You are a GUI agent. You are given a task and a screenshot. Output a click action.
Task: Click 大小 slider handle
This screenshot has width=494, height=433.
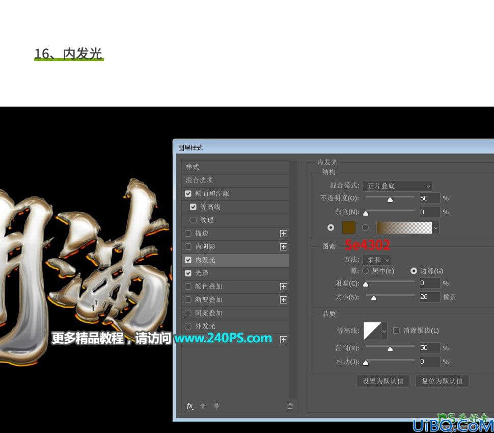(374, 298)
